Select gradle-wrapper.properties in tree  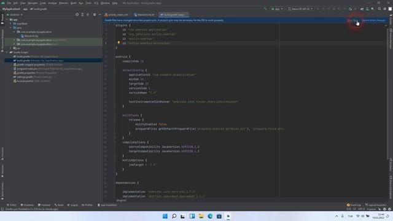coord(38,64)
